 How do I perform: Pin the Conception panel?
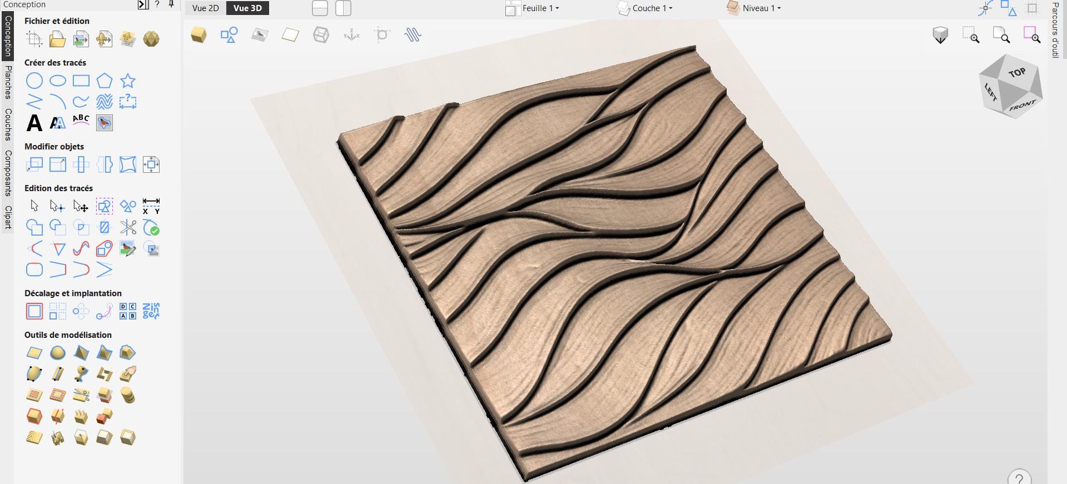(x=171, y=4)
